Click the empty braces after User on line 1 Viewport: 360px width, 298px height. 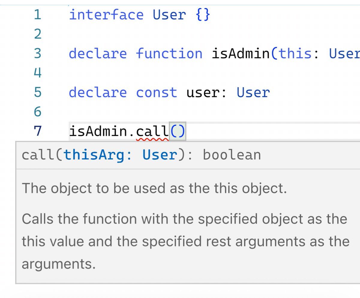(x=203, y=15)
